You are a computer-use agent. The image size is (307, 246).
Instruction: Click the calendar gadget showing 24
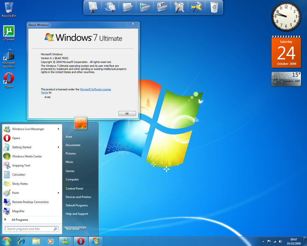click(x=286, y=52)
